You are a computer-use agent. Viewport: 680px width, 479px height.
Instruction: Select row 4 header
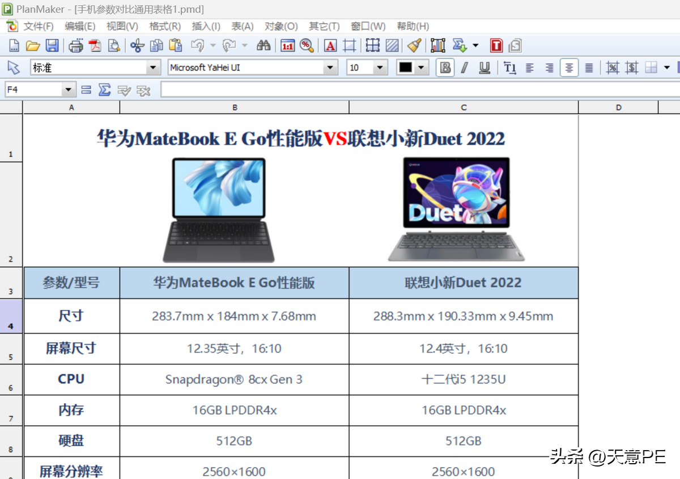(x=11, y=316)
